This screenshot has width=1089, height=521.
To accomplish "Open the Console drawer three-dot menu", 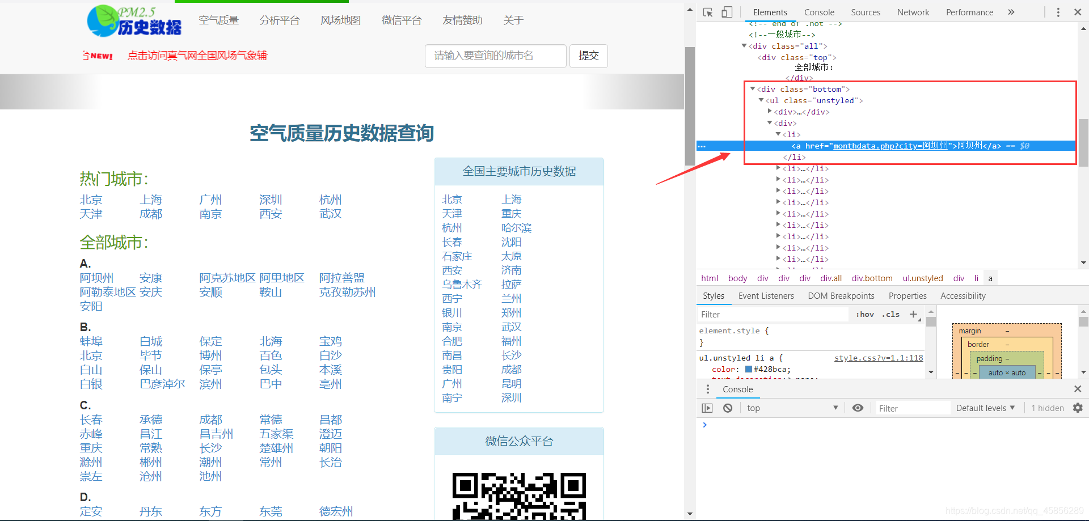I will [707, 389].
